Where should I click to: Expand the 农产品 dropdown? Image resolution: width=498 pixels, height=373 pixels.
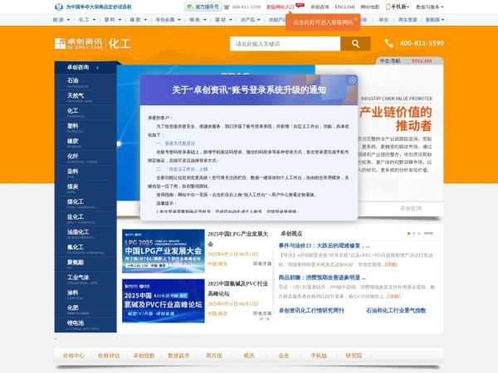[251, 20]
